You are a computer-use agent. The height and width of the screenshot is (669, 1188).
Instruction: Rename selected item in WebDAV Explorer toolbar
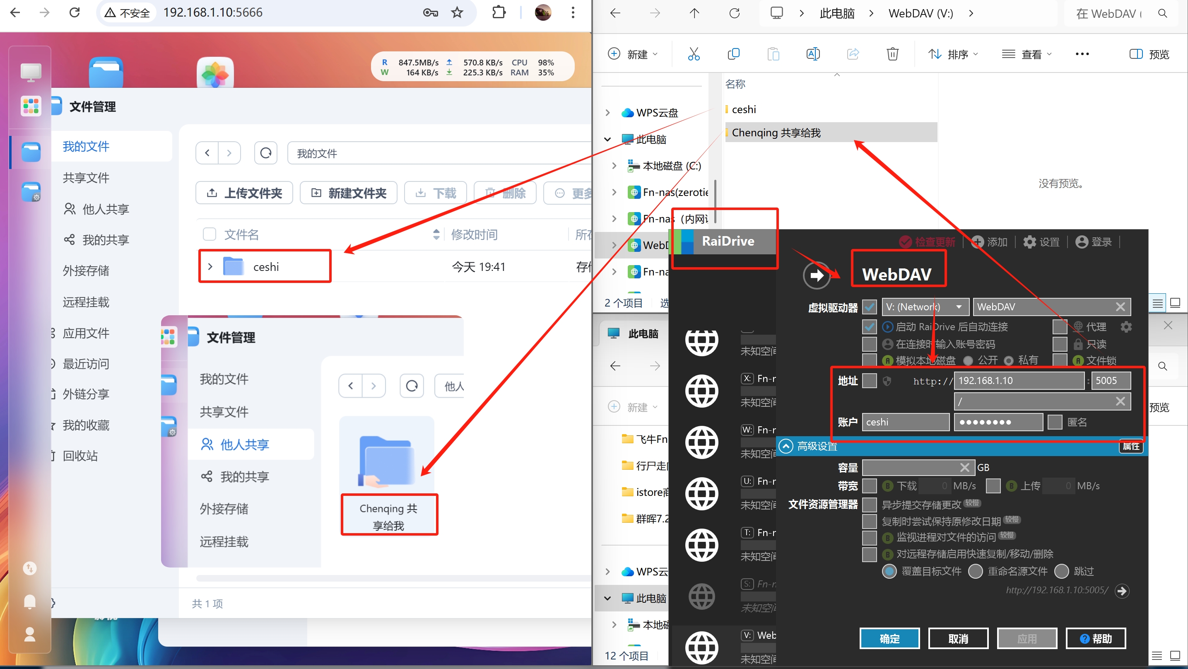click(x=813, y=54)
